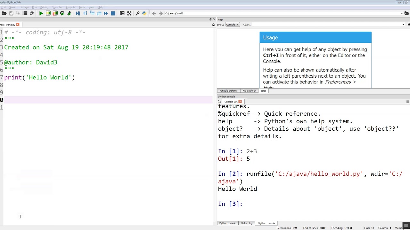Click the Run current cell icon
Image resolution: width=410 pixels, height=230 pixels.
click(x=48, y=13)
